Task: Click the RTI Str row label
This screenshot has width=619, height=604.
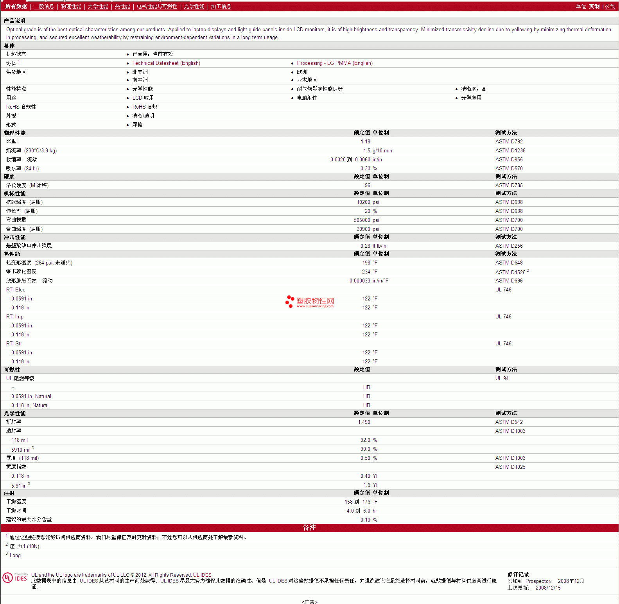Action: coord(14,344)
